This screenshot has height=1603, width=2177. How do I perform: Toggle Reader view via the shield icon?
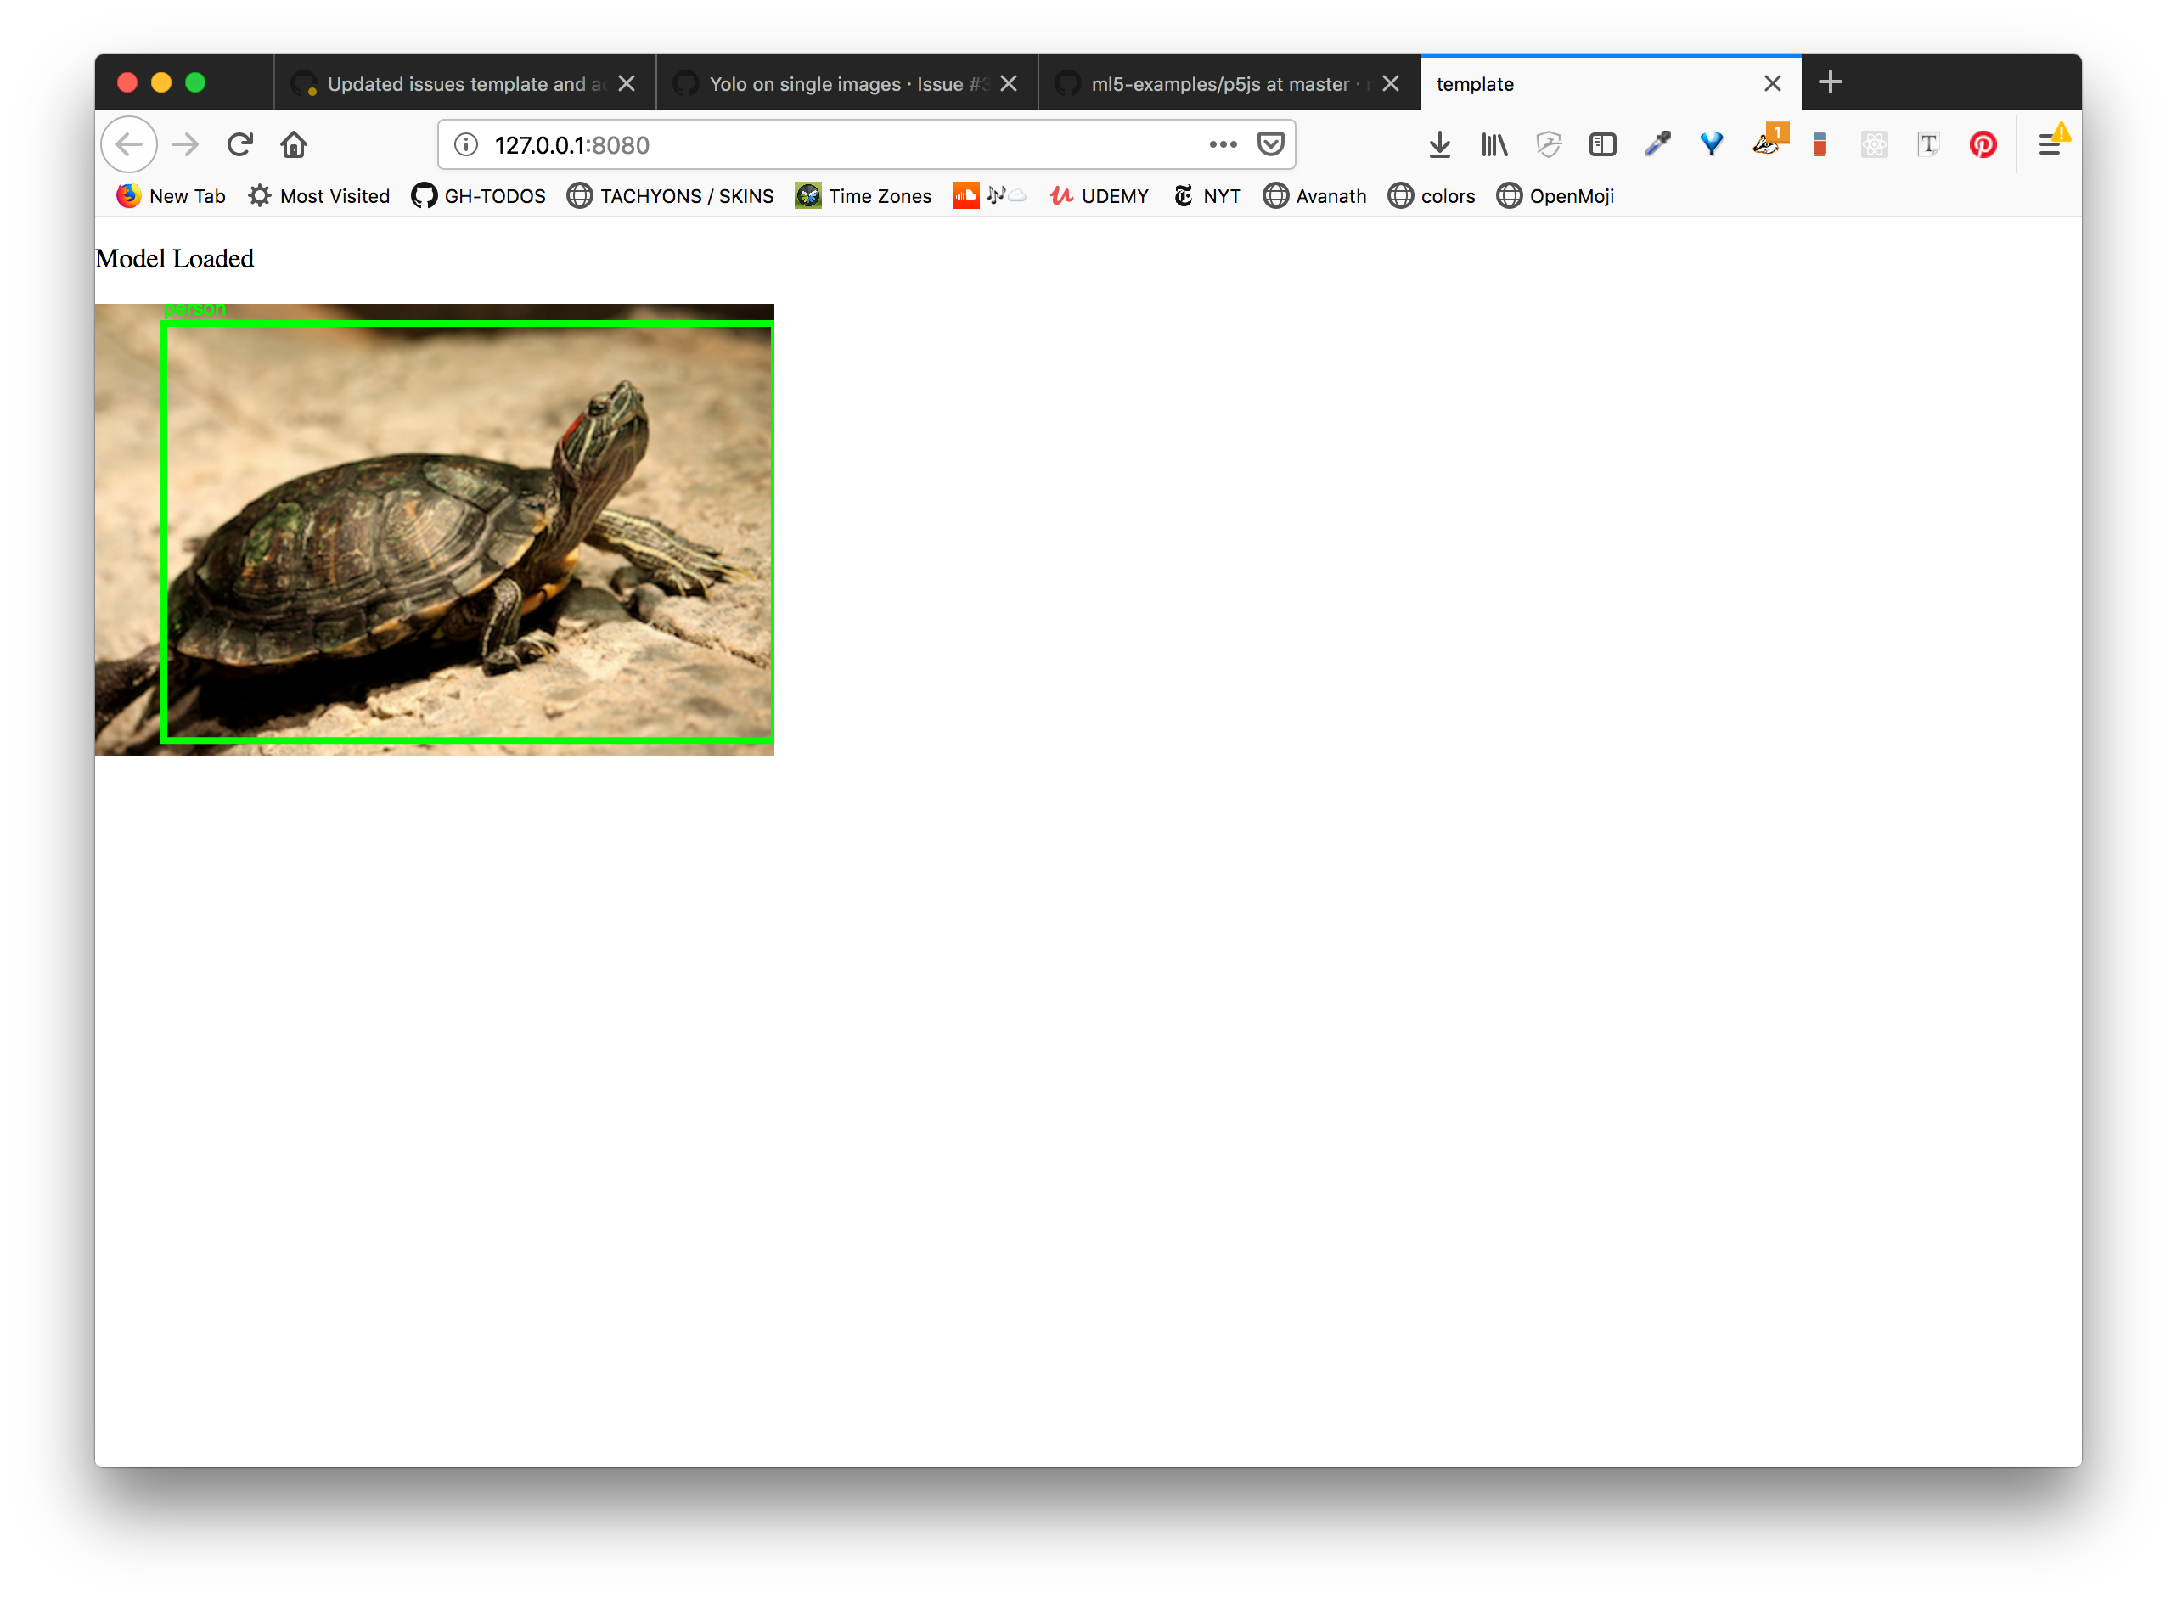click(x=1547, y=143)
